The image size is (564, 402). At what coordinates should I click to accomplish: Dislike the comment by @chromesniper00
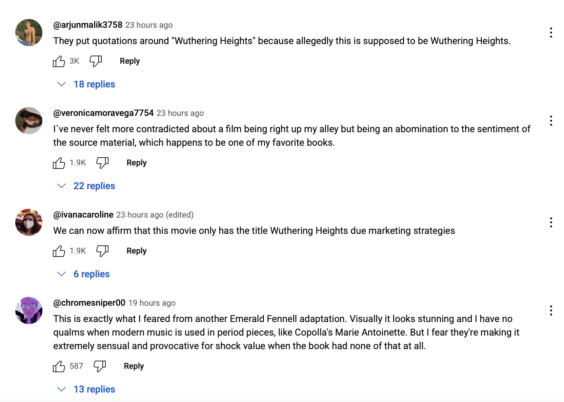coord(100,366)
